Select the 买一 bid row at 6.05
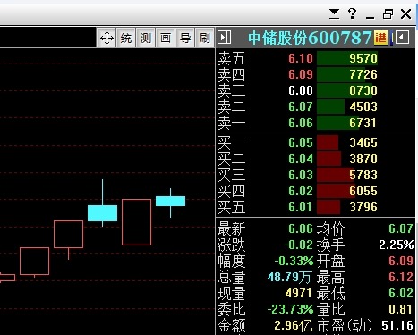Viewport: 418px width, 335px height. 315,142
